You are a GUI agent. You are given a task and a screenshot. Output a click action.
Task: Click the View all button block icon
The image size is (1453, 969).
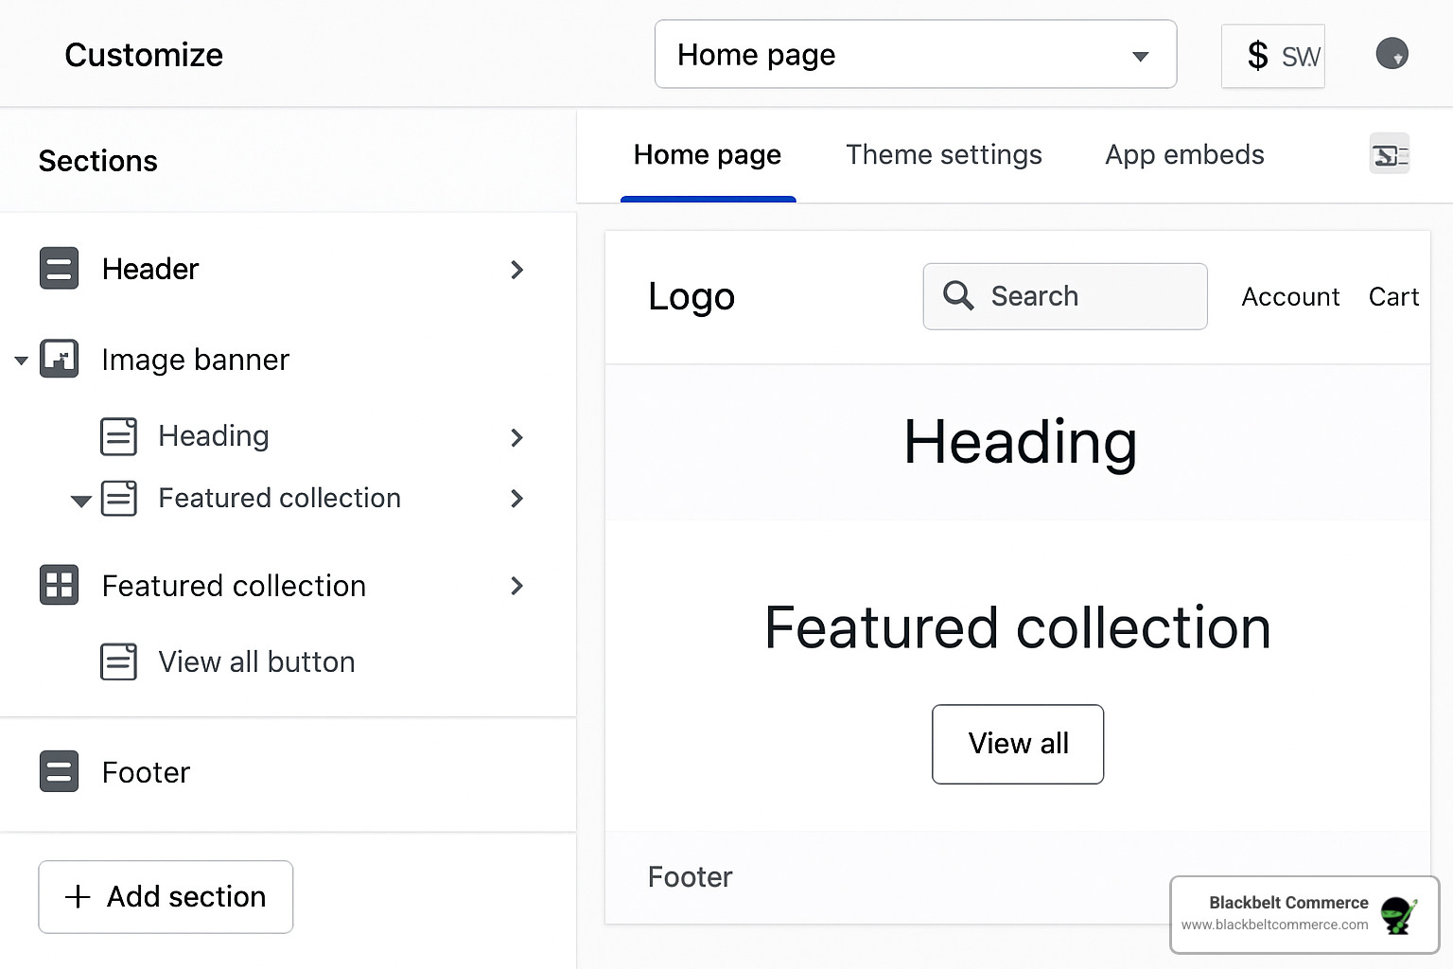(x=119, y=661)
